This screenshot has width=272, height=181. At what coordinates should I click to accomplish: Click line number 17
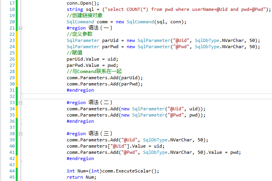click(x=12, y=3)
